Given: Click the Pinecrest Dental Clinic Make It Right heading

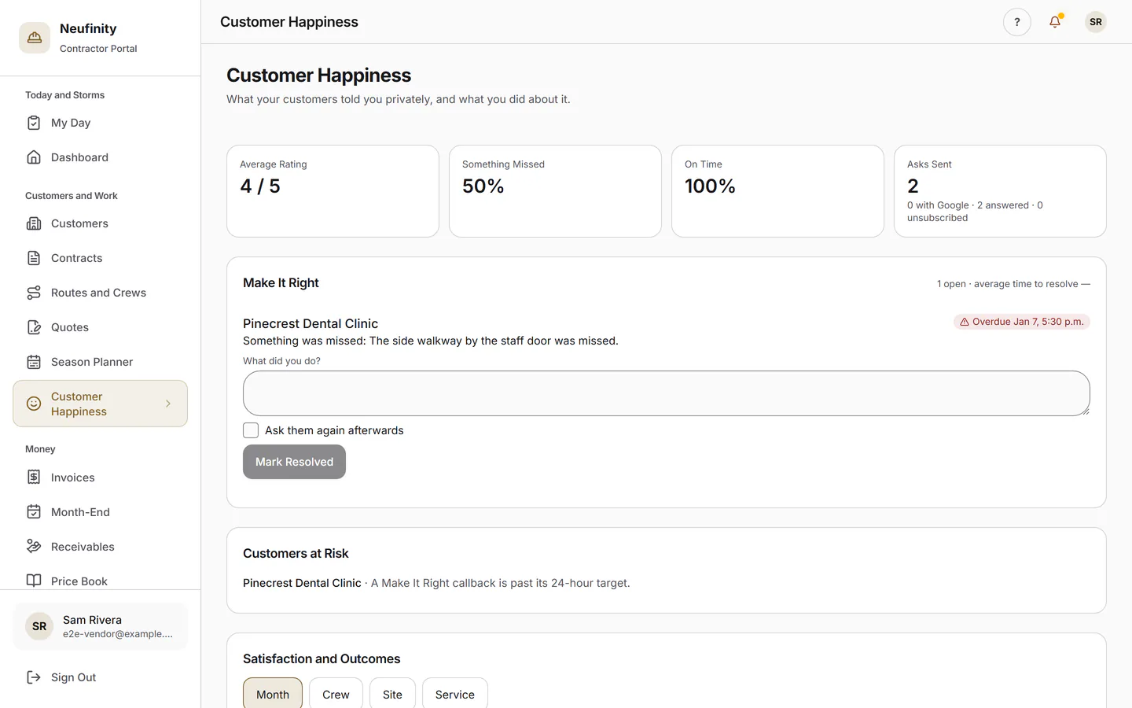Looking at the screenshot, I should 311,323.
